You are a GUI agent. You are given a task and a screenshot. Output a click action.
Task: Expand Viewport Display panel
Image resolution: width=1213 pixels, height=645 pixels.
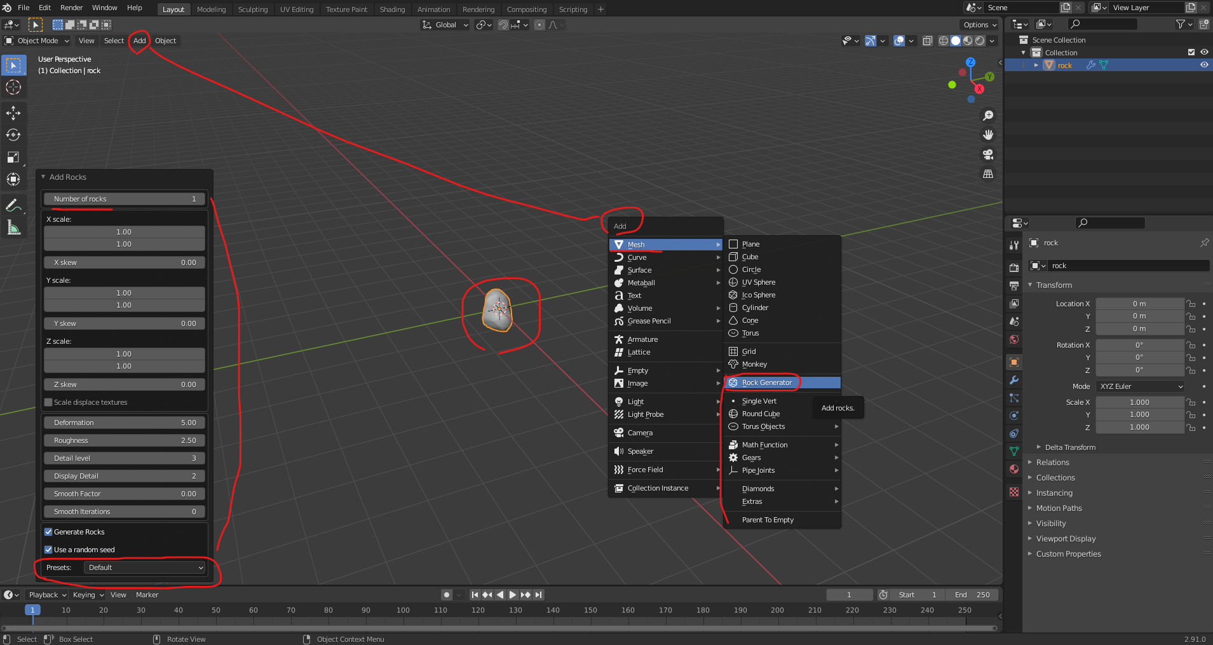1066,539
